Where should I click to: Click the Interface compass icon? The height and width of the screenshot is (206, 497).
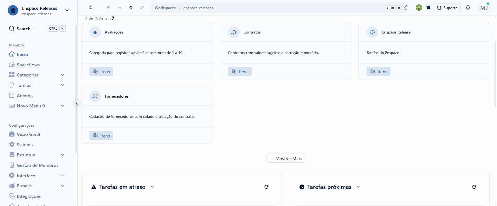click(12, 175)
